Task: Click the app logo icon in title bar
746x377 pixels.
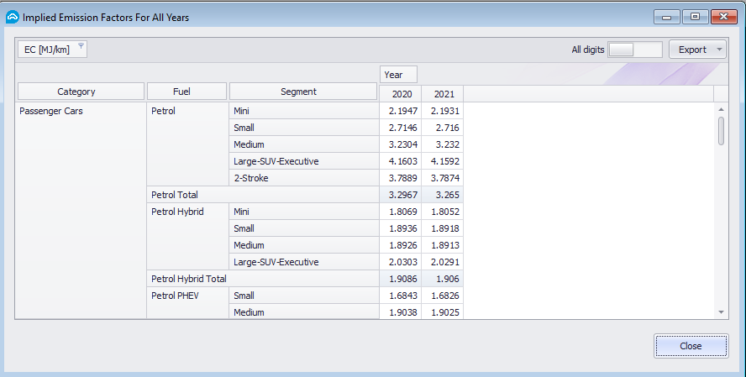Action: pos(12,17)
